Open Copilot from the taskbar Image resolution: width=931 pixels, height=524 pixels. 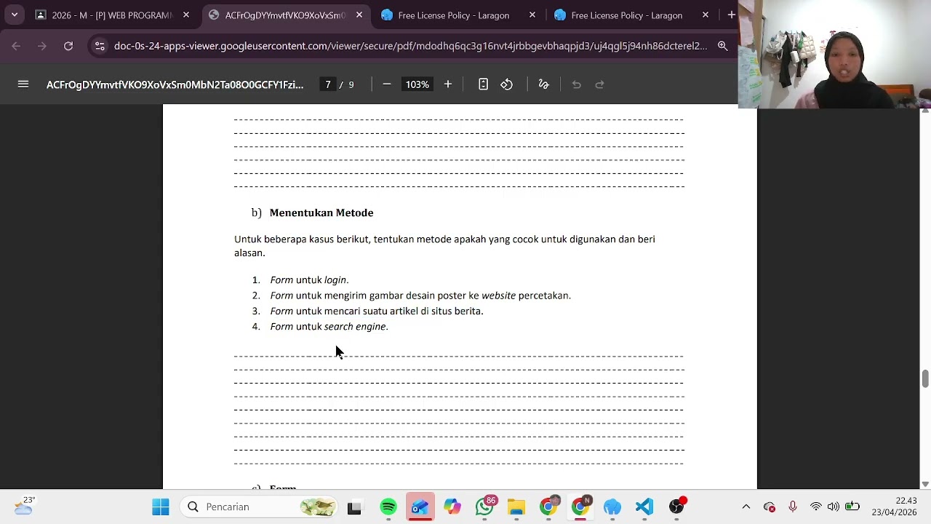[452, 507]
